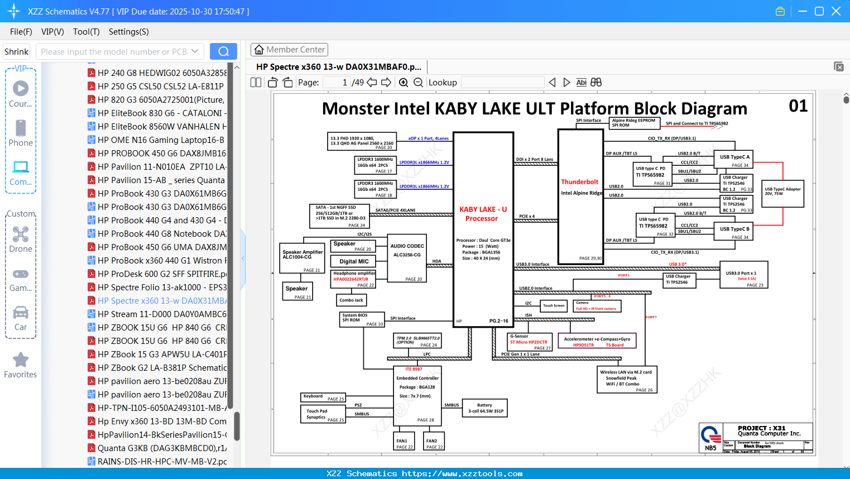This screenshot has width=850, height=479.
Task: Open HP ProBook 440 G8 Notebook entry
Action: (157, 233)
